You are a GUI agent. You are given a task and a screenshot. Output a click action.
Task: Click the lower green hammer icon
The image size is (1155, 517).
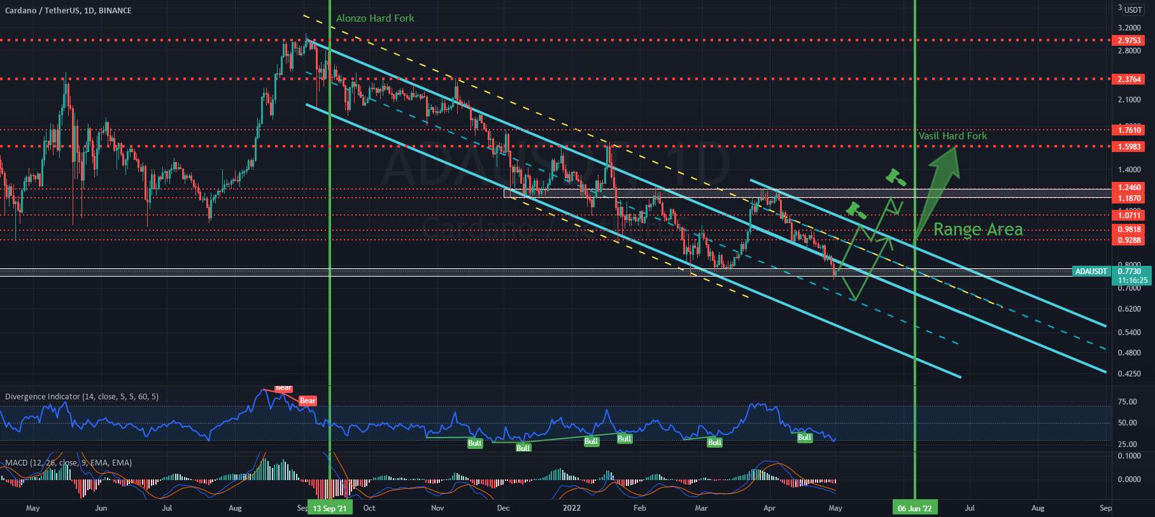pos(856,210)
